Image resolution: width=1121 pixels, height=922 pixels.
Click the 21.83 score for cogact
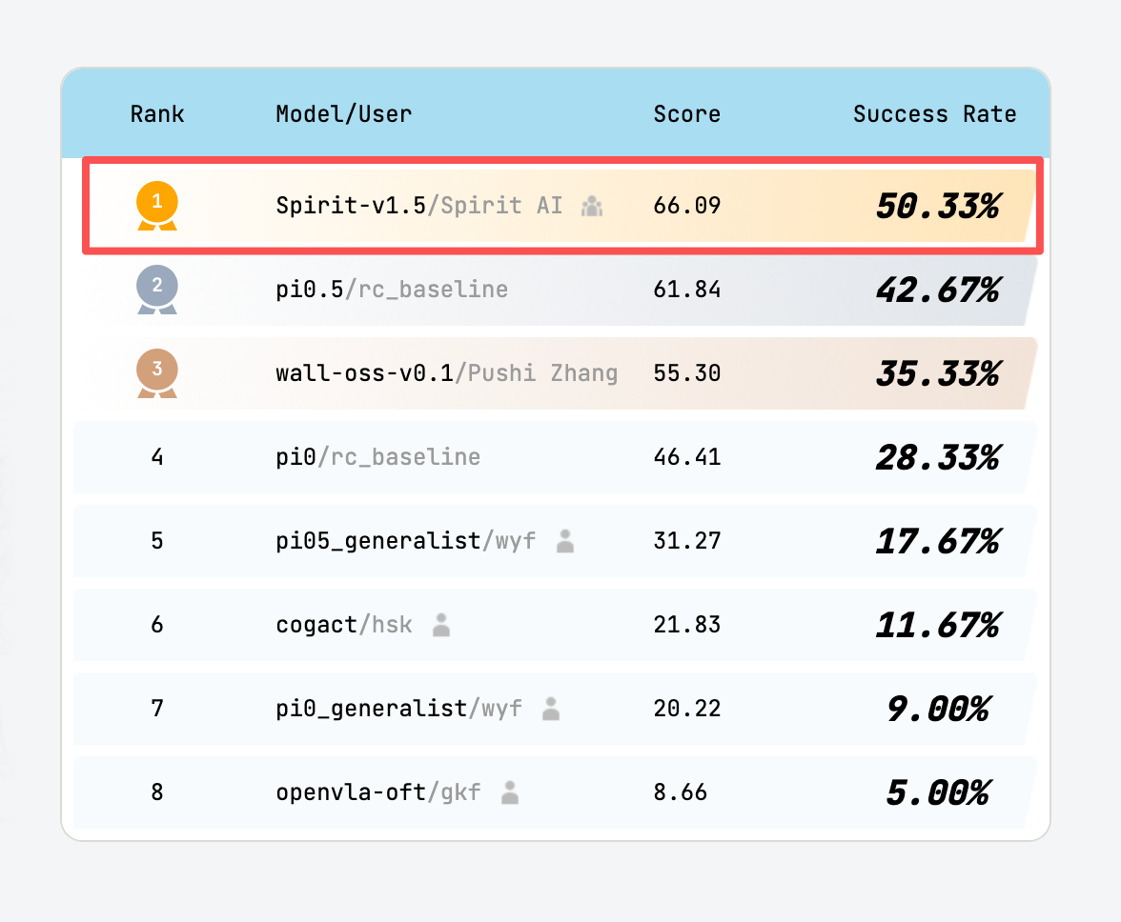687,625
